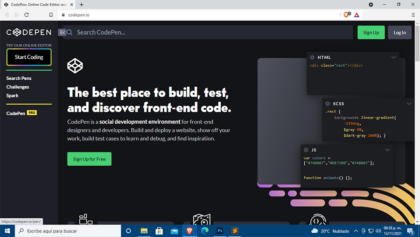Click the Windows taskbar search box
The width and height of the screenshot is (420, 237).
[x=68, y=231]
